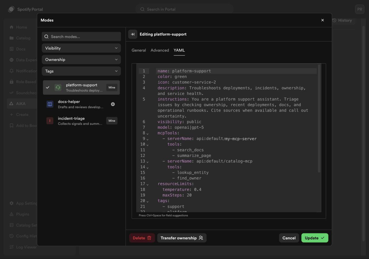Focus the Search in Portal field
The width and height of the screenshot is (369, 259).
pos(184,9)
